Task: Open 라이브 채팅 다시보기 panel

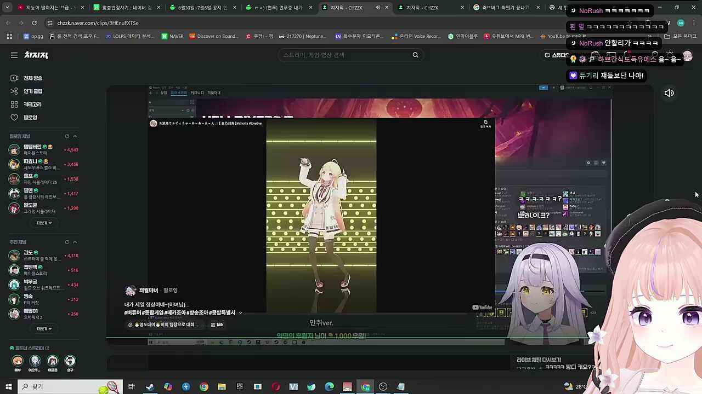Action: click(x=538, y=360)
